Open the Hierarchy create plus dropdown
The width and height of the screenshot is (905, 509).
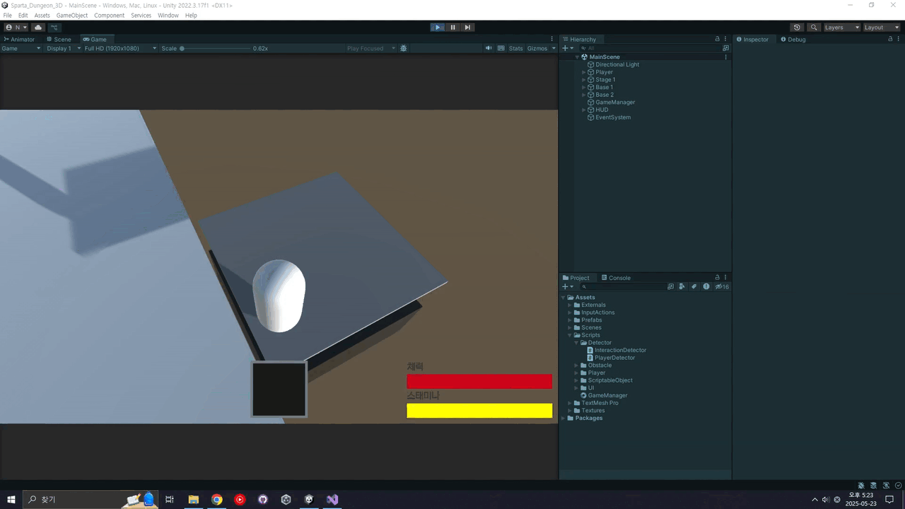click(567, 48)
